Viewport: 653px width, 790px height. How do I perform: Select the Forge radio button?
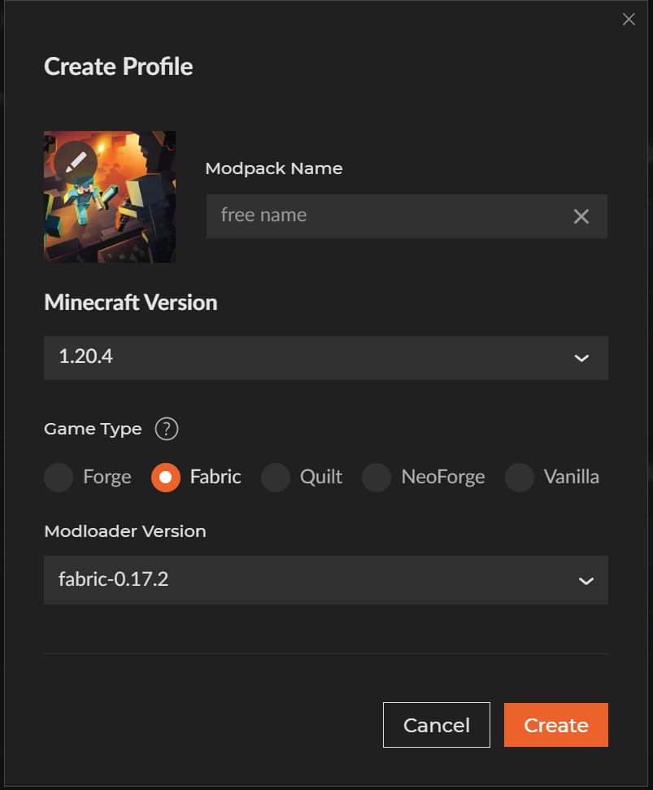(59, 477)
